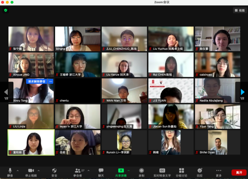The width and height of the screenshot is (248, 179).
Task: Open the participants panel (参会者)
Action: coord(78,172)
